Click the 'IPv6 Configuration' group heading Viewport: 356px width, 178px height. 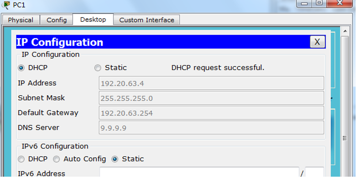coord(55,146)
